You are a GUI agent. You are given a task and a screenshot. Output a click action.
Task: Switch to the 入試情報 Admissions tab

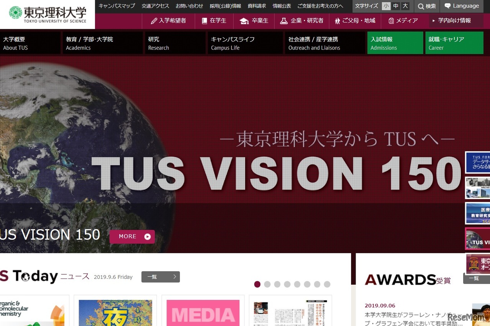click(395, 43)
